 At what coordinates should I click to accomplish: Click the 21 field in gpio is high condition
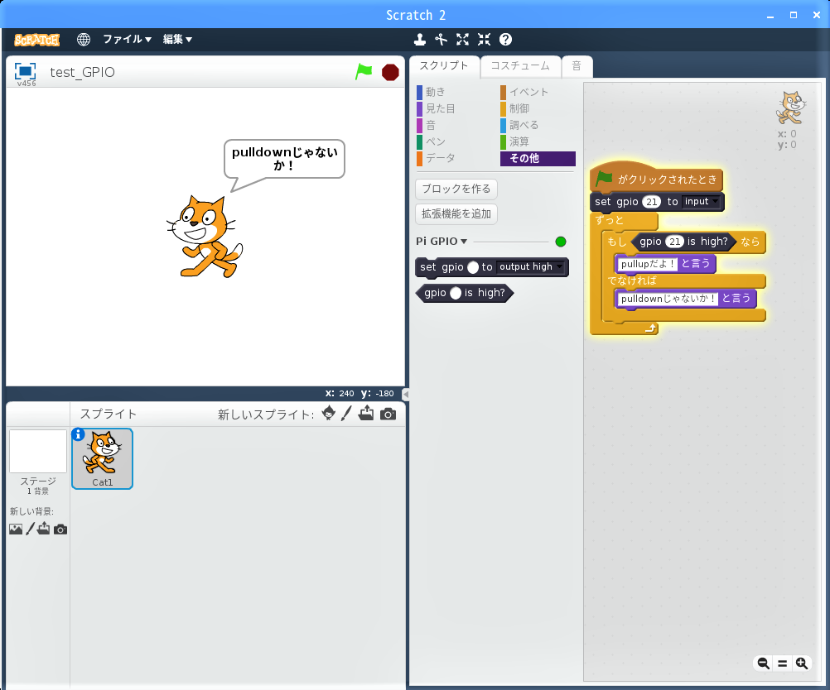[674, 242]
